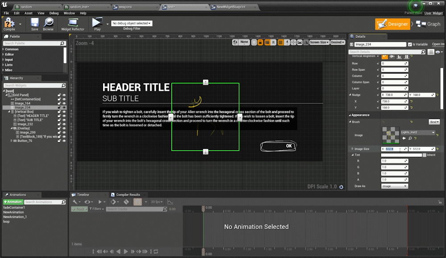This screenshot has height=258, width=446.
Task: Add a new Animation
Action: click(13, 202)
